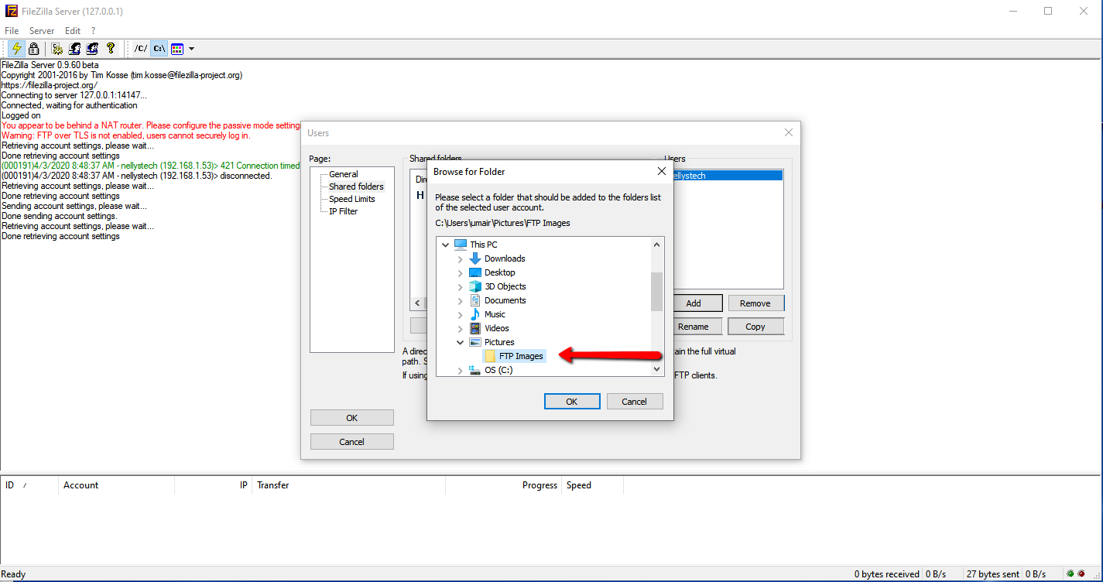Expand the Desktop folder node
This screenshot has height=582, width=1103.
coord(461,272)
